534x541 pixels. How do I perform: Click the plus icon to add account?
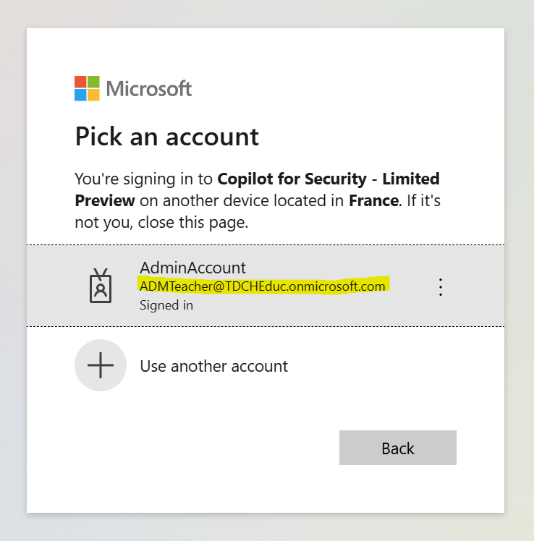(x=101, y=365)
